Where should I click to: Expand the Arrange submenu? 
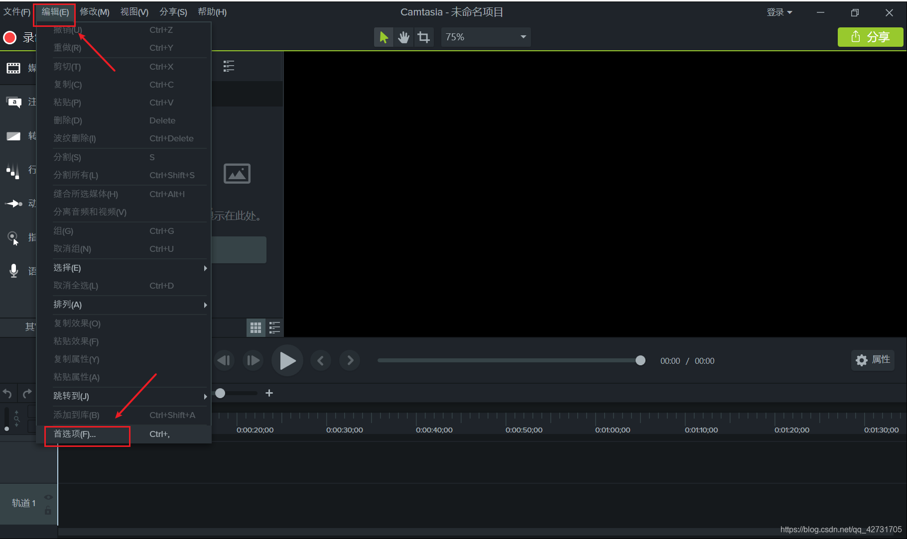124,305
